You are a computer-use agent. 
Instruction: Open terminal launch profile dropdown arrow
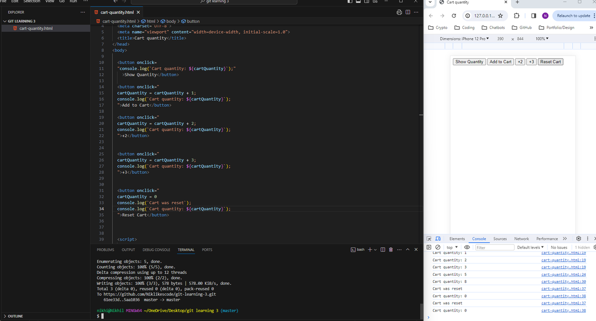point(375,249)
